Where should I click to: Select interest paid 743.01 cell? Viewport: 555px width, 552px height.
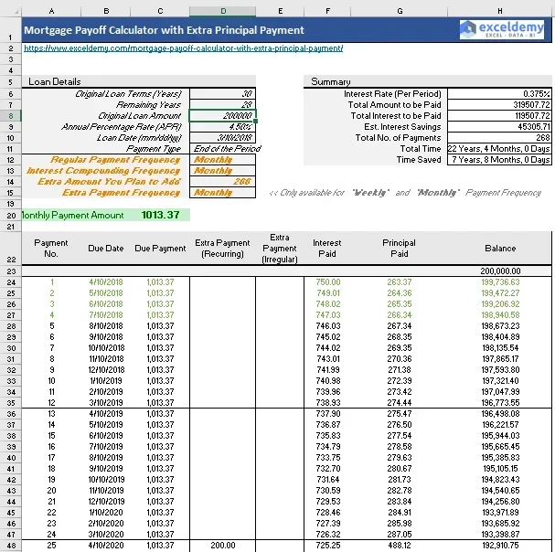click(x=327, y=359)
